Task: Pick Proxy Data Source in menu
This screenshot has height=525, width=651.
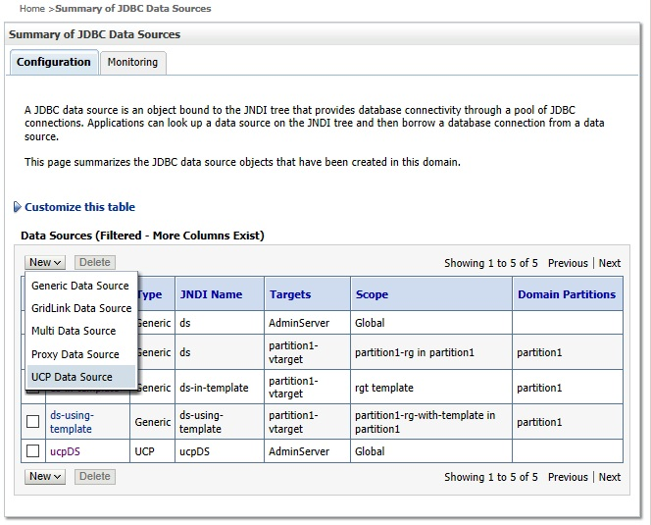Action: click(75, 354)
